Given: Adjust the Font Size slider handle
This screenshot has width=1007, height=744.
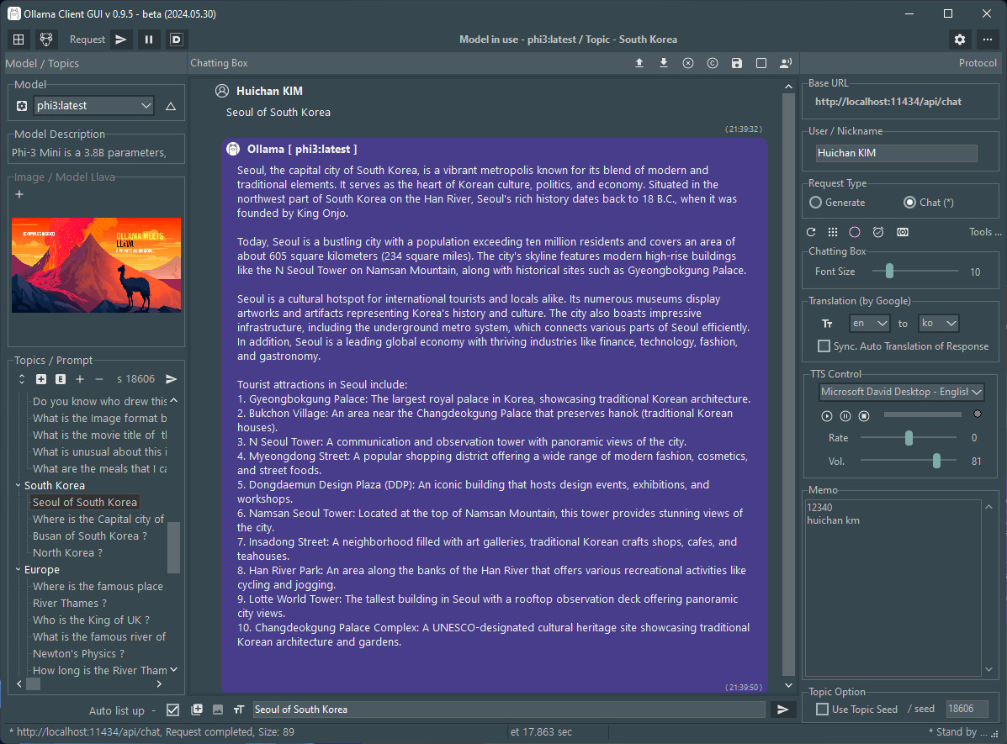Looking at the screenshot, I should pyautogui.click(x=889, y=272).
